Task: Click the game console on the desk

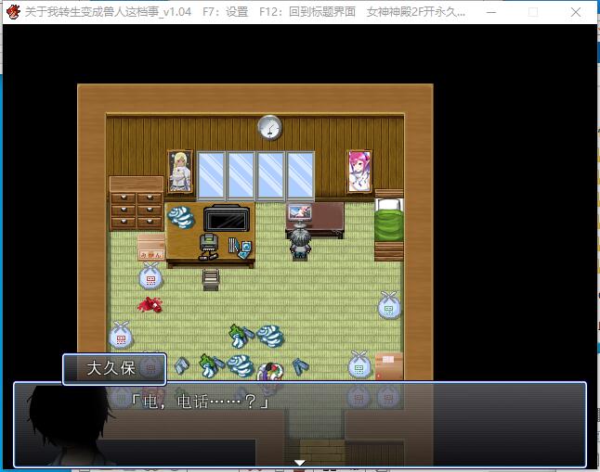Action: [210, 244]
